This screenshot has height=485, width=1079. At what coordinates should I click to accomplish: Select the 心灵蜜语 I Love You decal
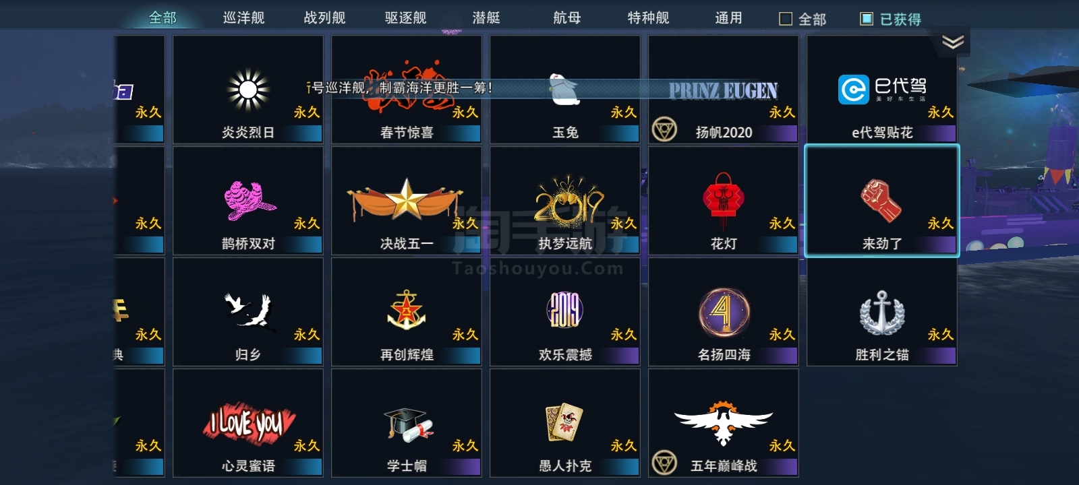click(248, 423)
